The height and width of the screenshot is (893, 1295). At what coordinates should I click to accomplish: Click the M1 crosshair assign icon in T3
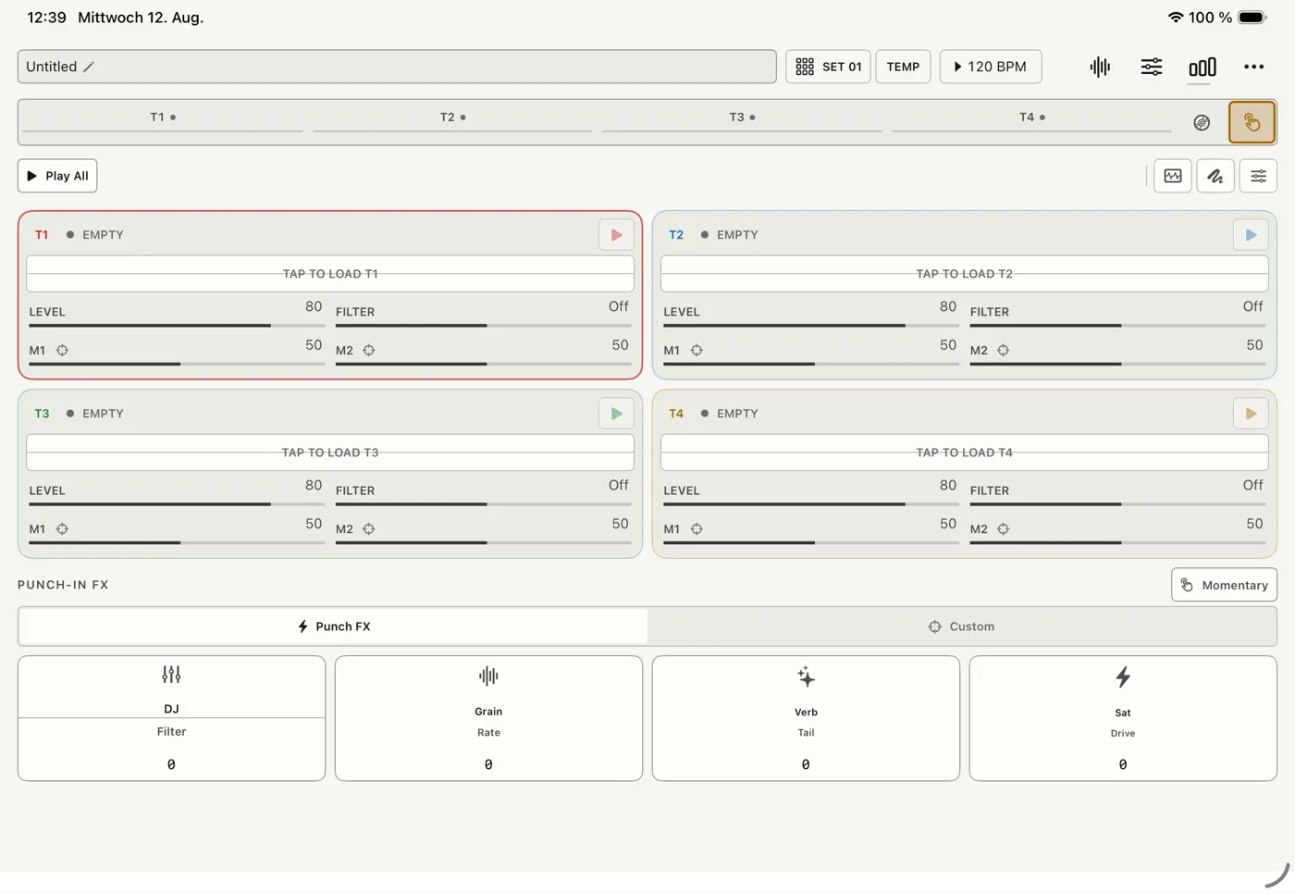point(62,529)
